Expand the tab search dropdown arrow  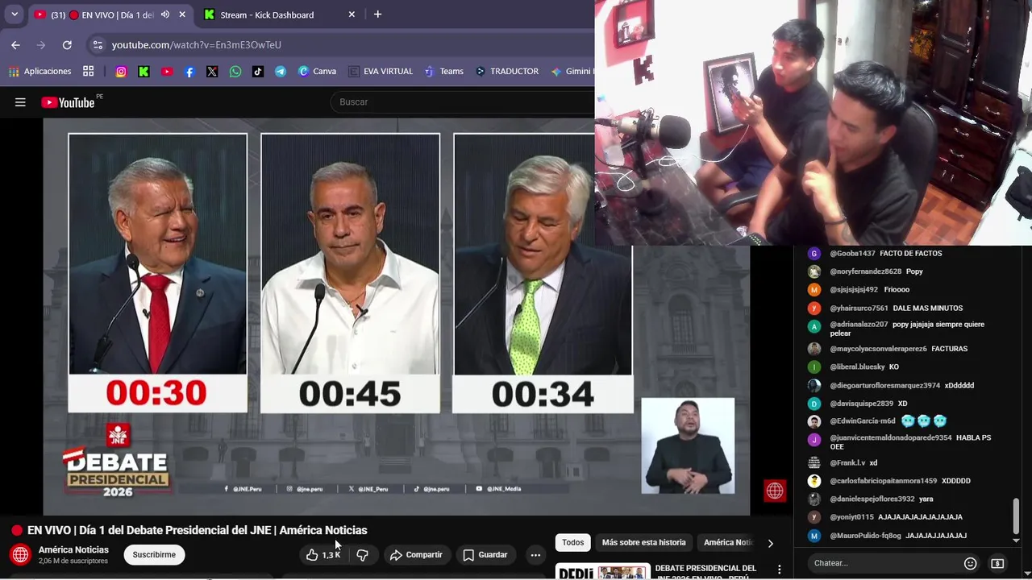tap(15, 14)
